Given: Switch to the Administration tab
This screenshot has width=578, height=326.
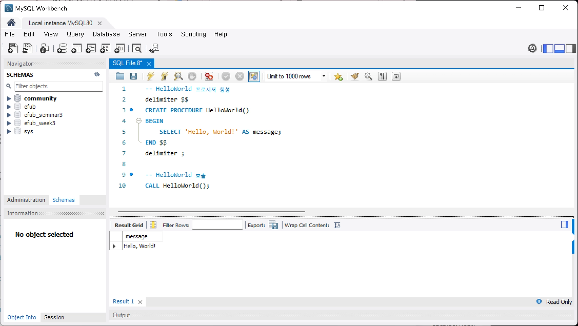Looking at the screenshot, I should [26, 200].
